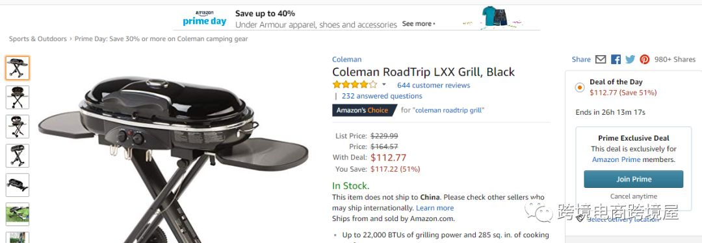Image resolution: width=702 pixels, height=243 pixels.
Task: Click the star rating icons
Action: pyautogui.click(x=355, y=84)
